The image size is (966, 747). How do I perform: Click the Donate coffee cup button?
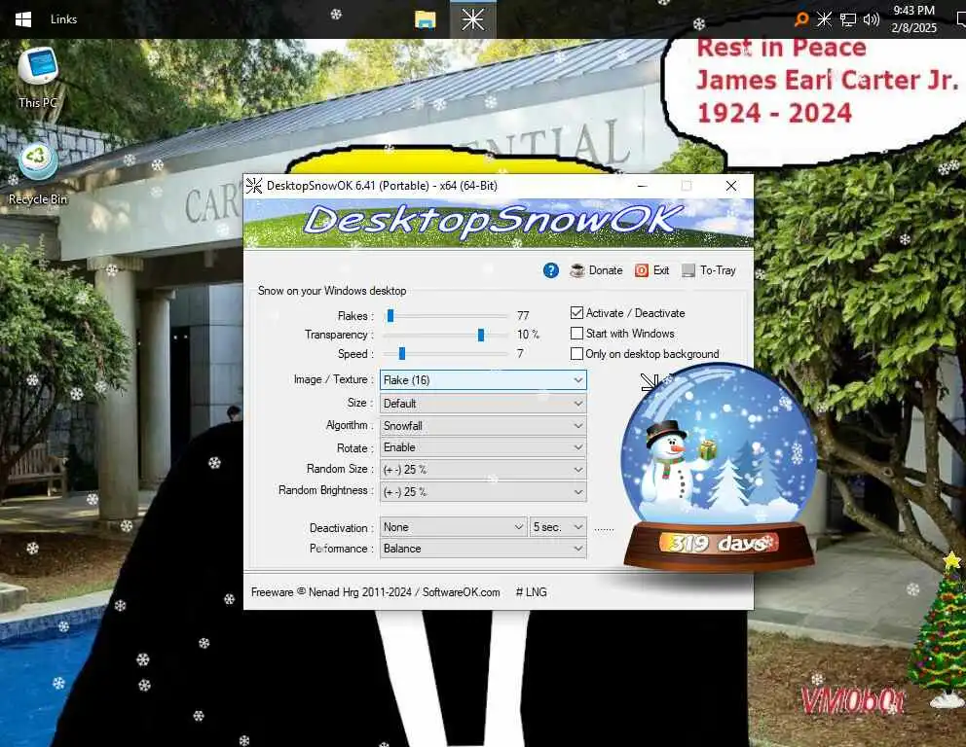[x=596, y=270]
